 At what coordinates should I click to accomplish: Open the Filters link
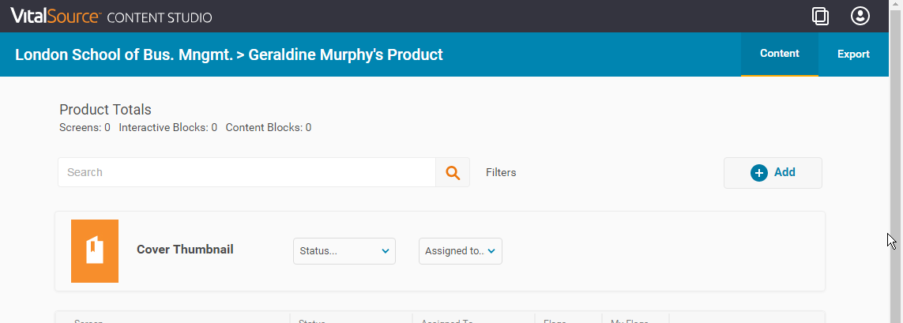(501, 172)
